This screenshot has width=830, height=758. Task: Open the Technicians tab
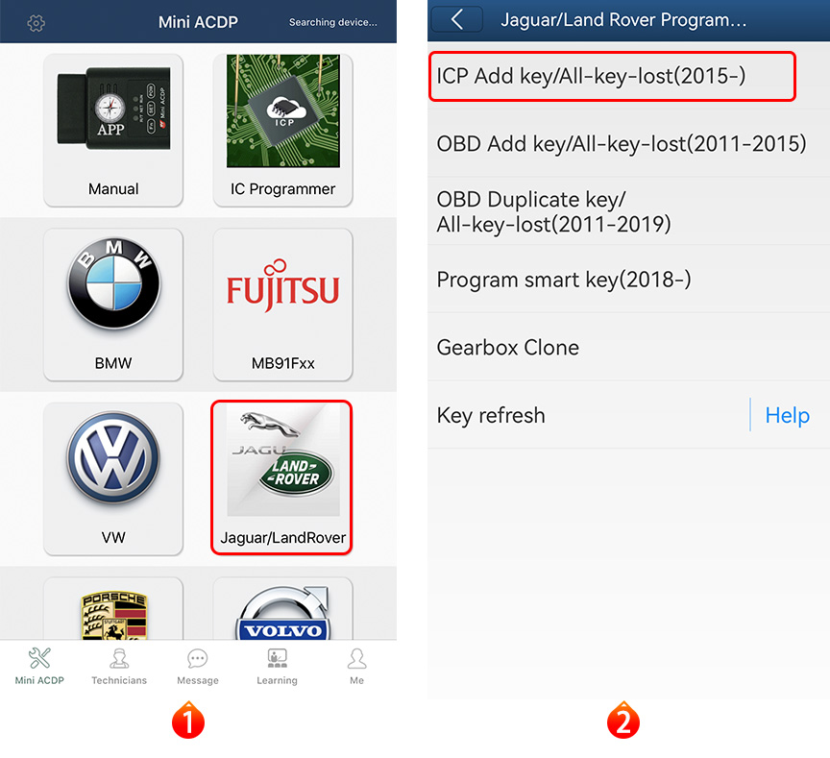(119, 666)
